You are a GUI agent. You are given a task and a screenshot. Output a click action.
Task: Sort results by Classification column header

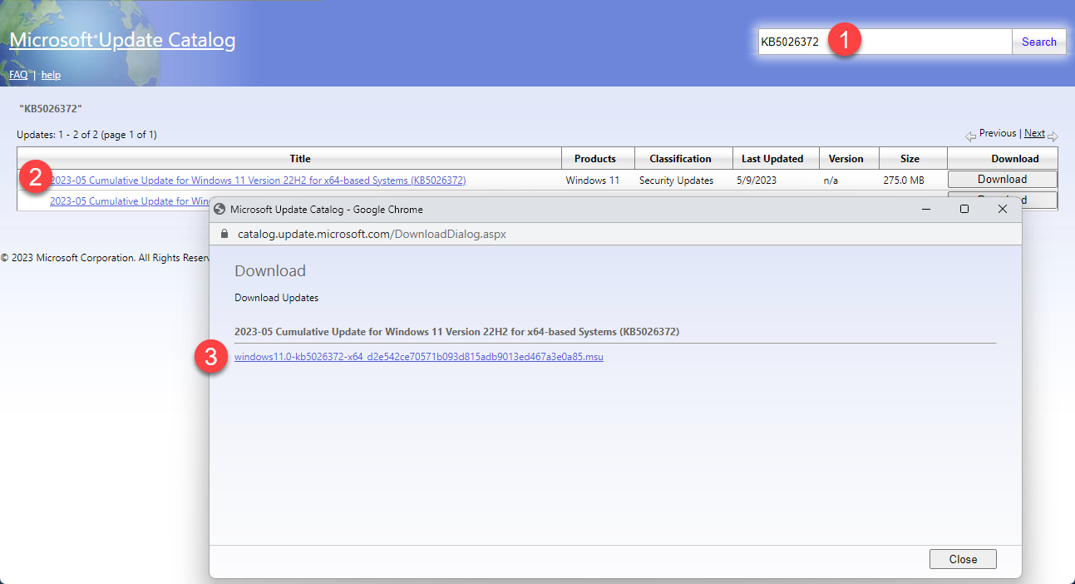point(680,159)
